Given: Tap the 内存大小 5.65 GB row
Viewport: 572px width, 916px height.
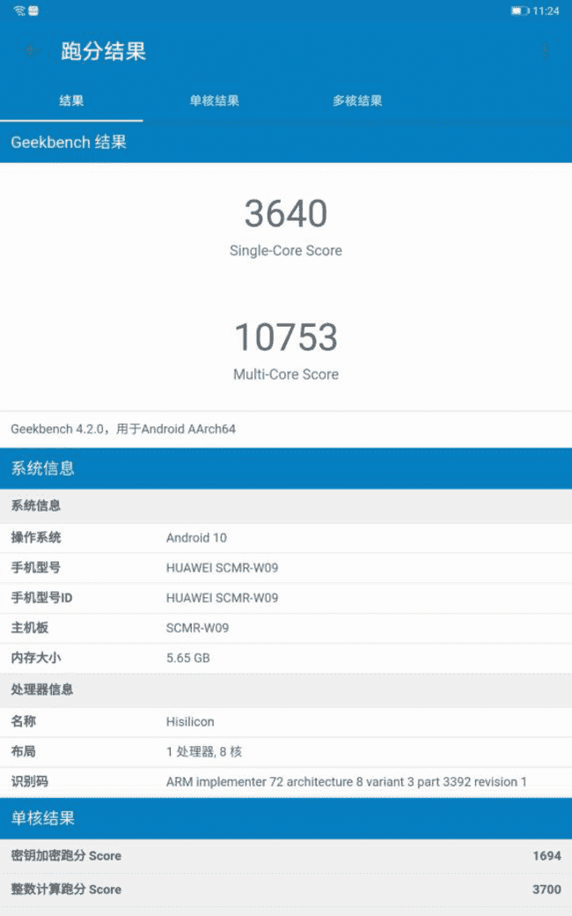Looking at the screenshot, I should tap(286, 658).
